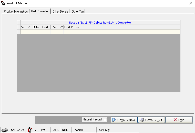The height and width of the screenshot is (133, 195).
Task: Click the Save & Exit button
Action: 152,120
